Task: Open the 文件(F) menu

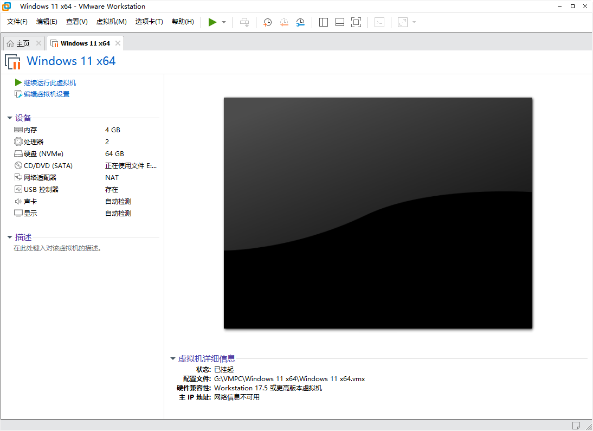Action: pos(17,22)
